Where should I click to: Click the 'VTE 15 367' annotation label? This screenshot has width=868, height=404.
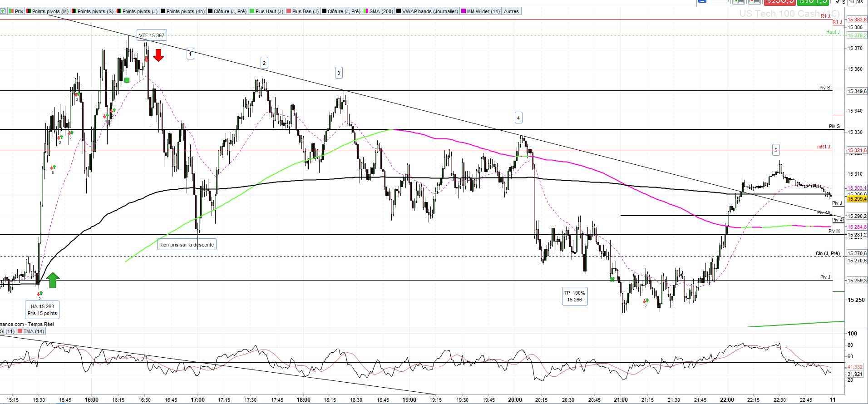point(152,35)
